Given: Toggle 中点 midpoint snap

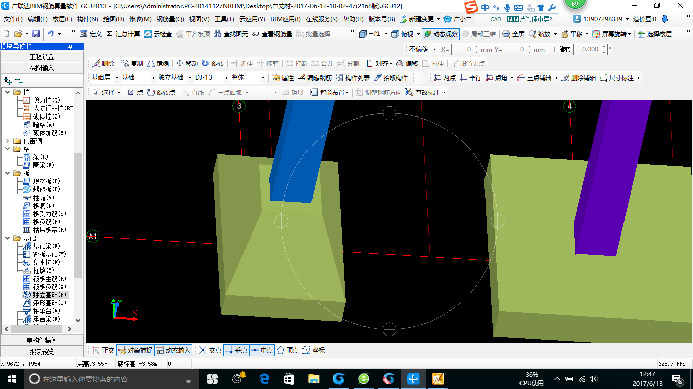Looking at the screenshot, I should [262, 350].
